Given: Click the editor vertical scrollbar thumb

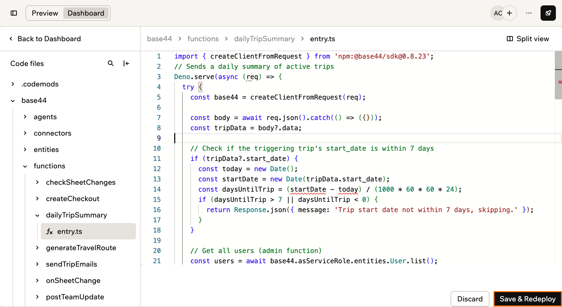Looking at the screenshot, I should coord(558,75).
